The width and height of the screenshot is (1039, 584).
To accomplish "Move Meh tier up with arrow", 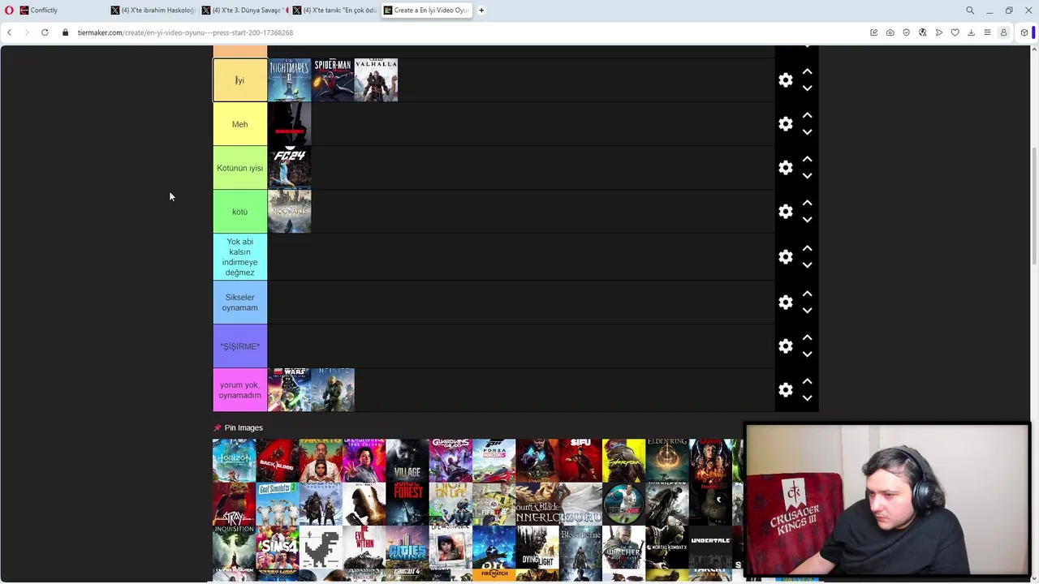I will tap(807, 116).
